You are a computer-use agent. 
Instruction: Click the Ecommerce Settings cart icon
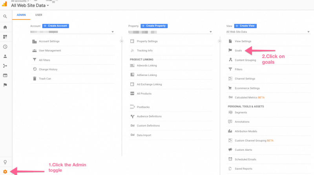point(230,88)
